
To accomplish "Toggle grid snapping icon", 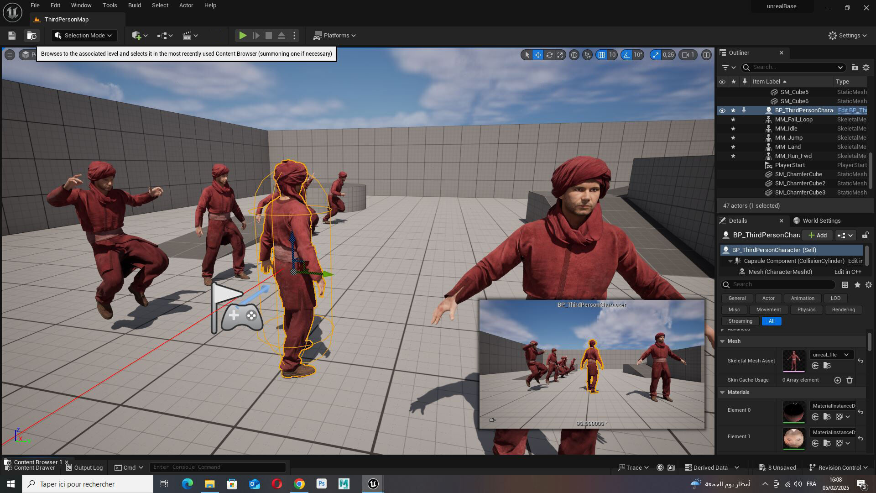I will pos(602,55).
